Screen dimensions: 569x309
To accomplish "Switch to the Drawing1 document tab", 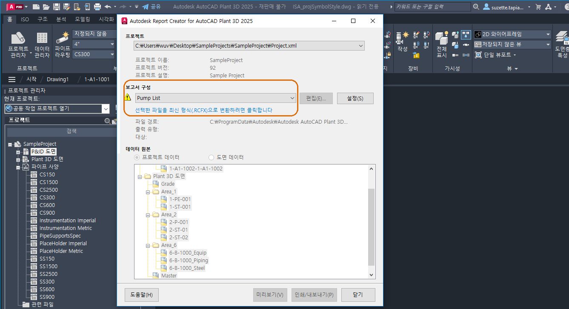I will 57,79.
